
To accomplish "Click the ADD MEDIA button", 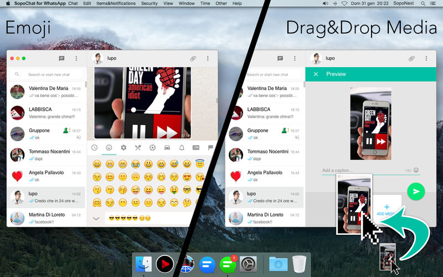I will click(387, 210).
